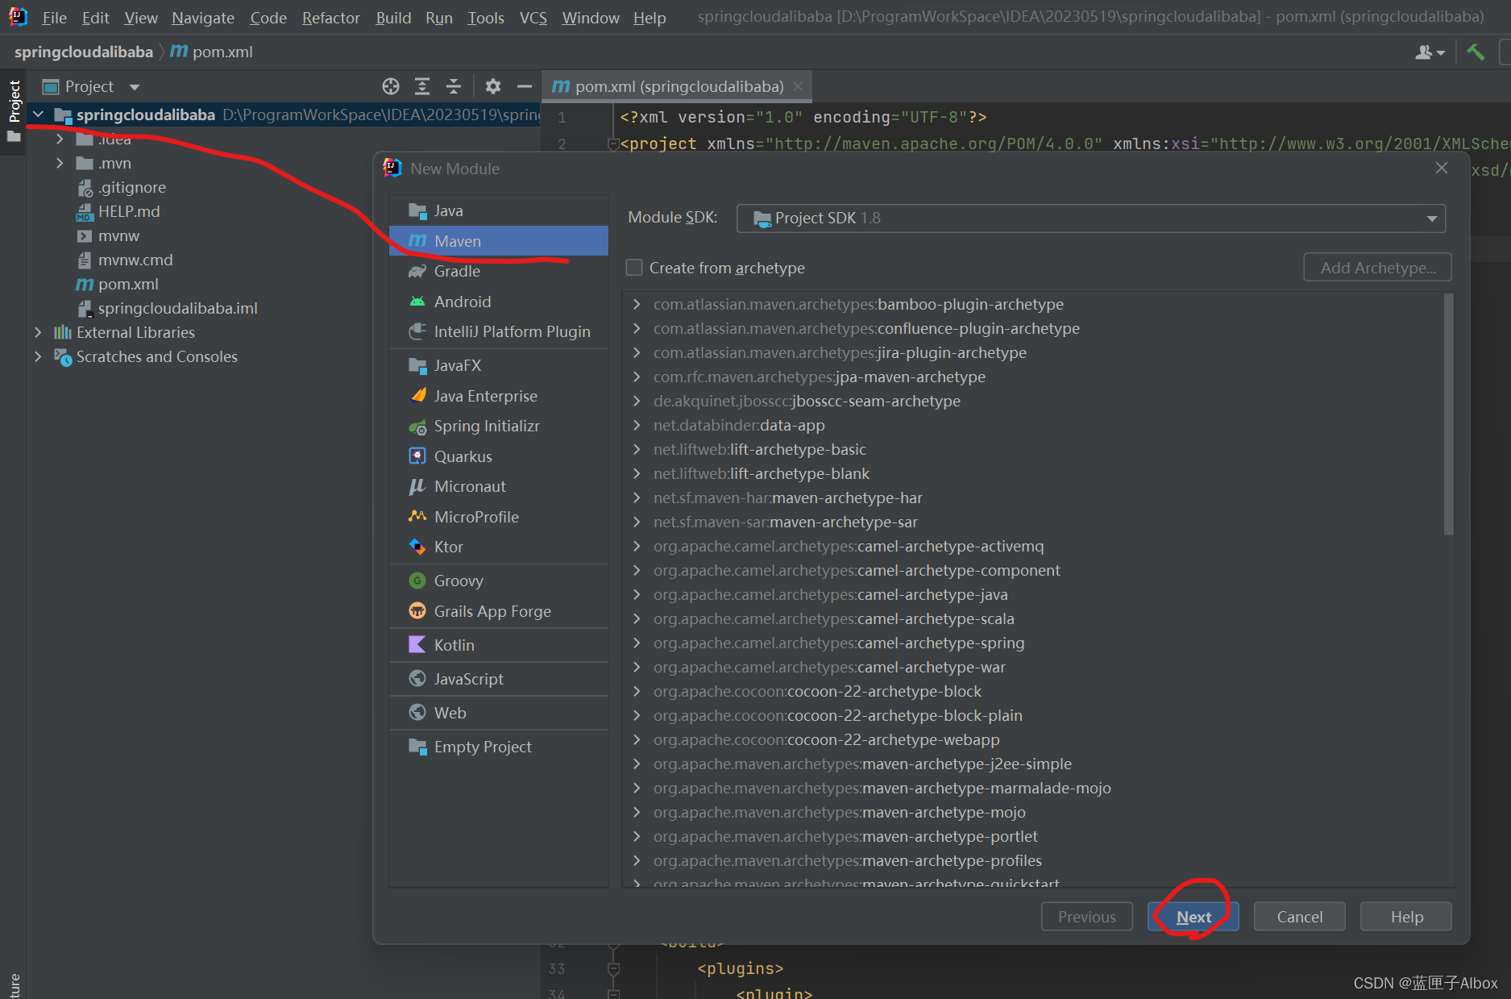Open Project panel settings gear
The width and height of the screenshot is (1511, 999).
pyautogui.click(x=493, y=86)
